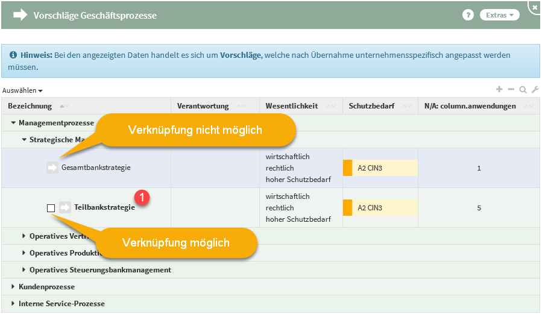Expand the Interne Service-Prozesse node
The height and width of the screenshot is (314, 542).
13,304
